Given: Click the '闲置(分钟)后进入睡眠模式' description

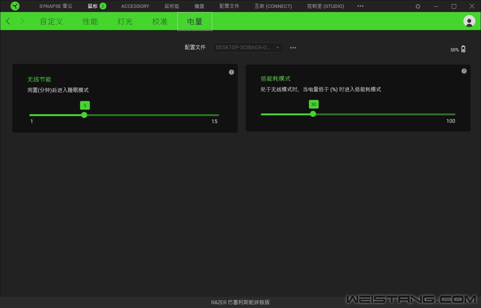Looking at the screenshot, I should coord(58,90).
